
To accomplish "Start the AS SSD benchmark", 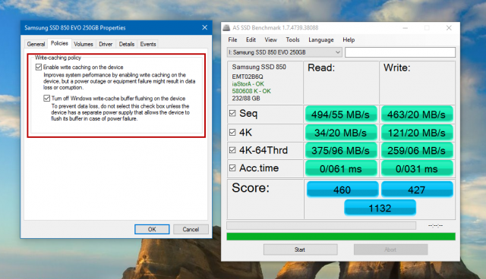I will point(300,249).
